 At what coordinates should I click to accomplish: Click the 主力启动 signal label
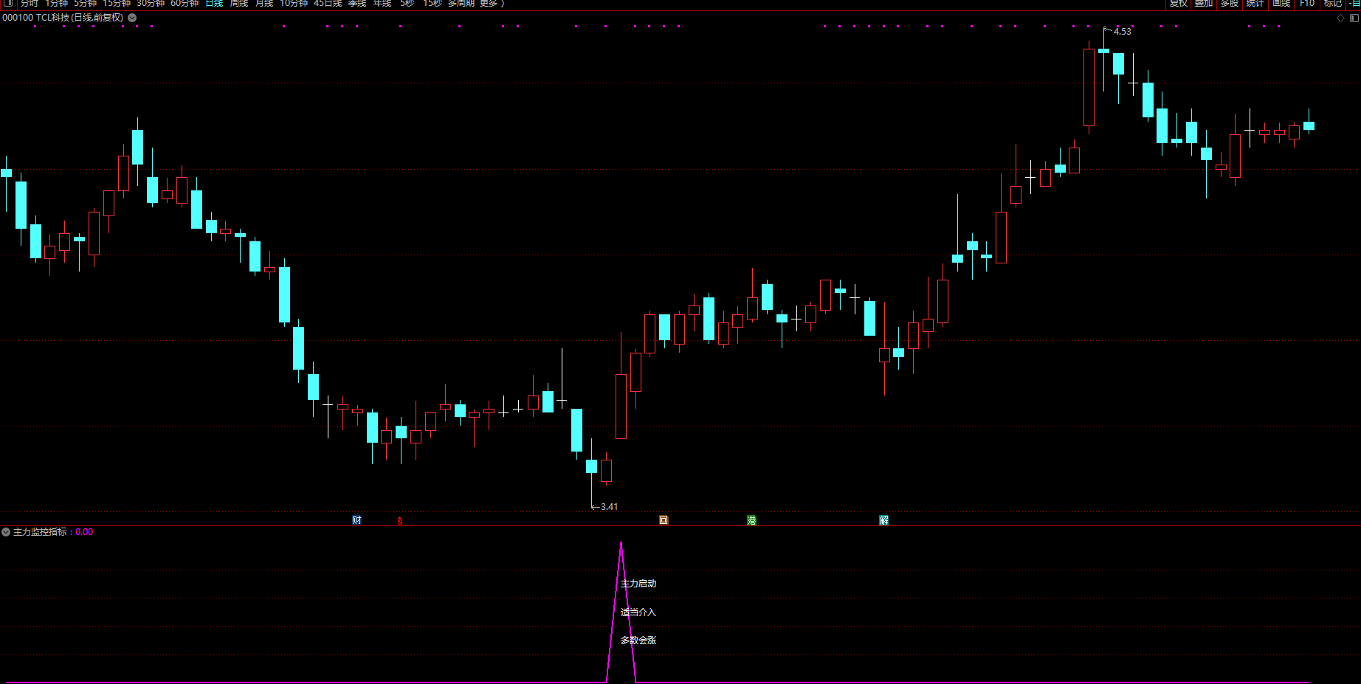tap(638, 584)
